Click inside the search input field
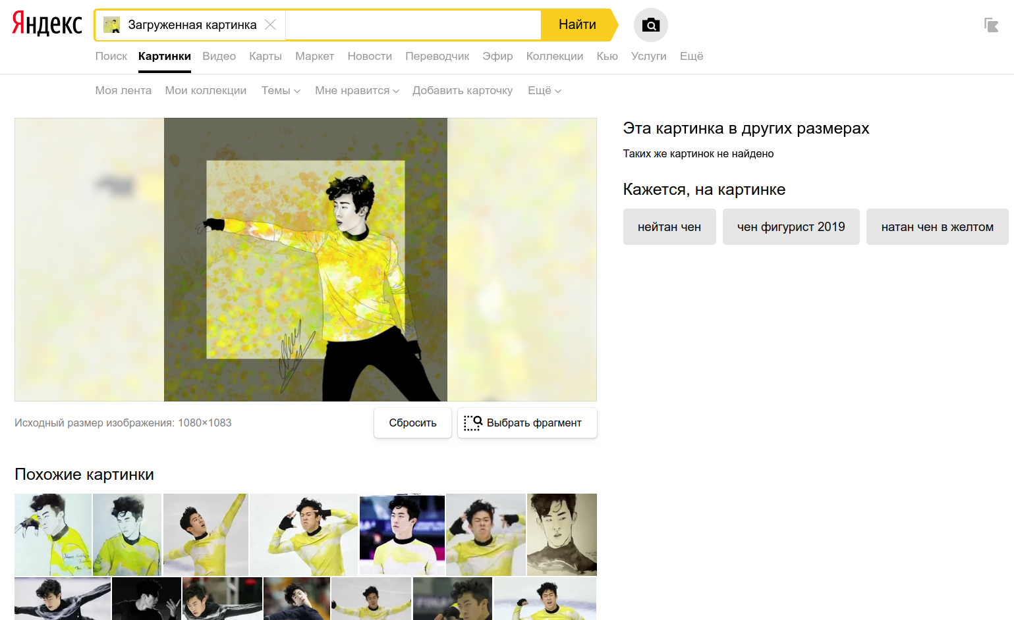The width and height of the screenshot is (1014, 620). coord(412,25)
